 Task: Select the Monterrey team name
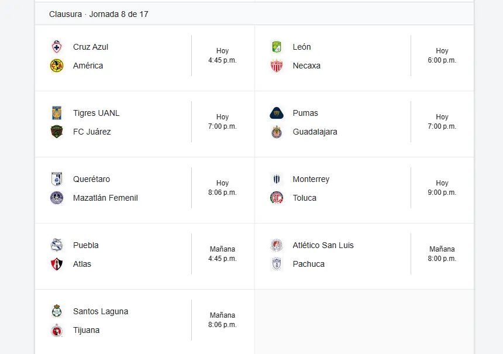click(x=311, y=179)
